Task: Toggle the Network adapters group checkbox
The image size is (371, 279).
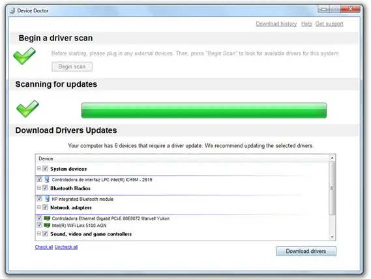Action: click(45, 207)
